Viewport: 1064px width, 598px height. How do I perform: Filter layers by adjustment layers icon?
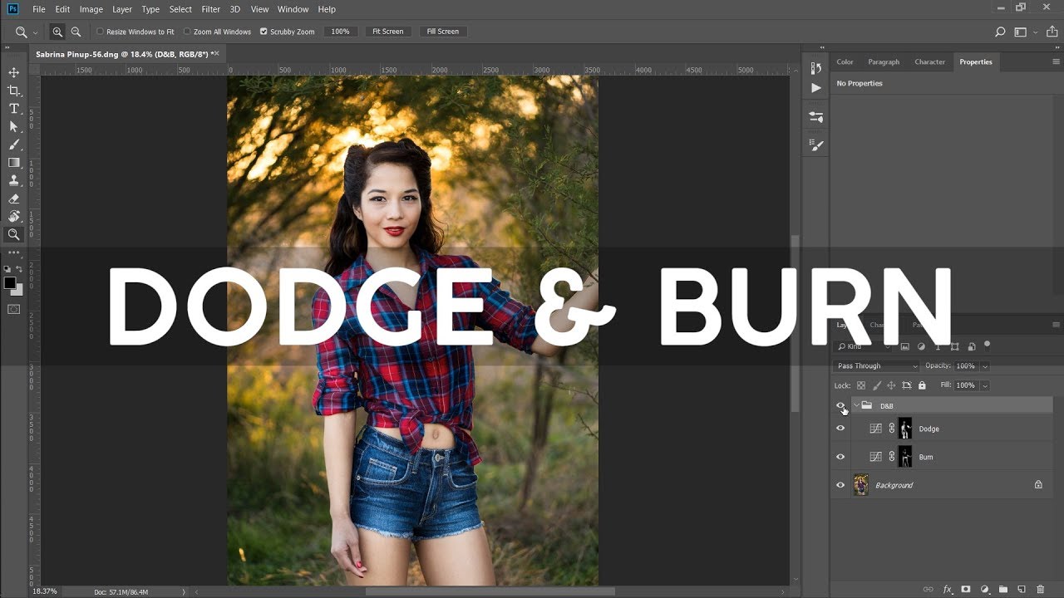click(x=921, y=346)
